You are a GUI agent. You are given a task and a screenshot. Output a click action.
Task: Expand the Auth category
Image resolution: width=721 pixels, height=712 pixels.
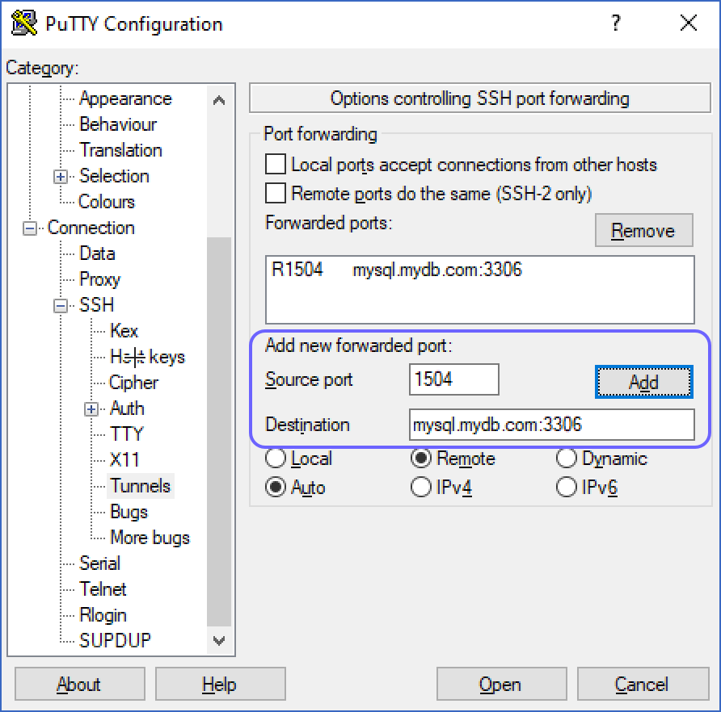pos(93,408)
